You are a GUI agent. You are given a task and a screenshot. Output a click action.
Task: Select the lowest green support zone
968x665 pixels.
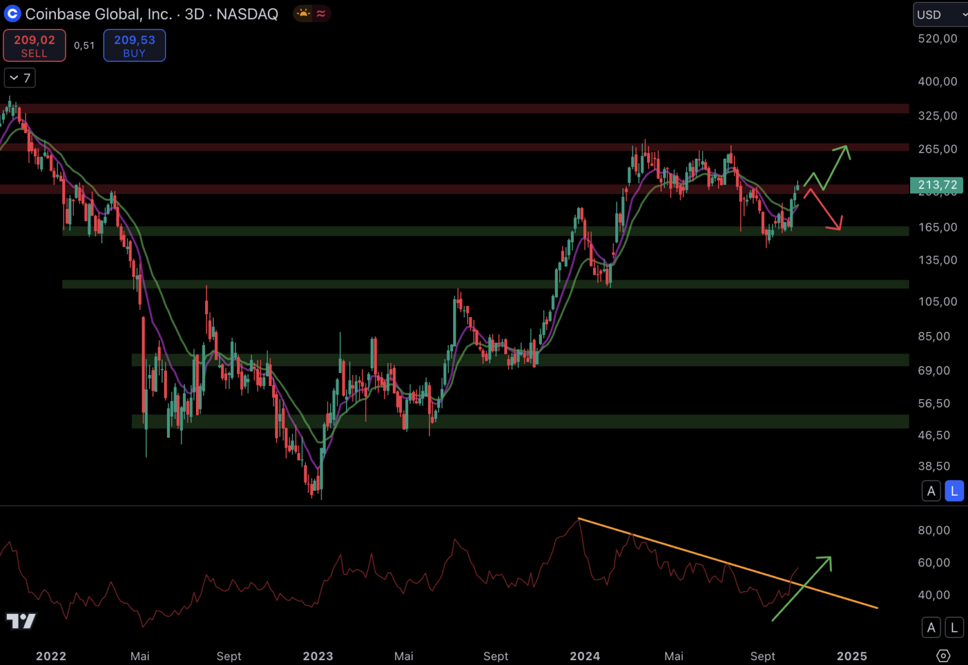pyautogui.click(x=520, y=421)
